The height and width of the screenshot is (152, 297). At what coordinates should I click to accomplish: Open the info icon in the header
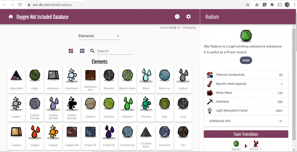(177, 17)
